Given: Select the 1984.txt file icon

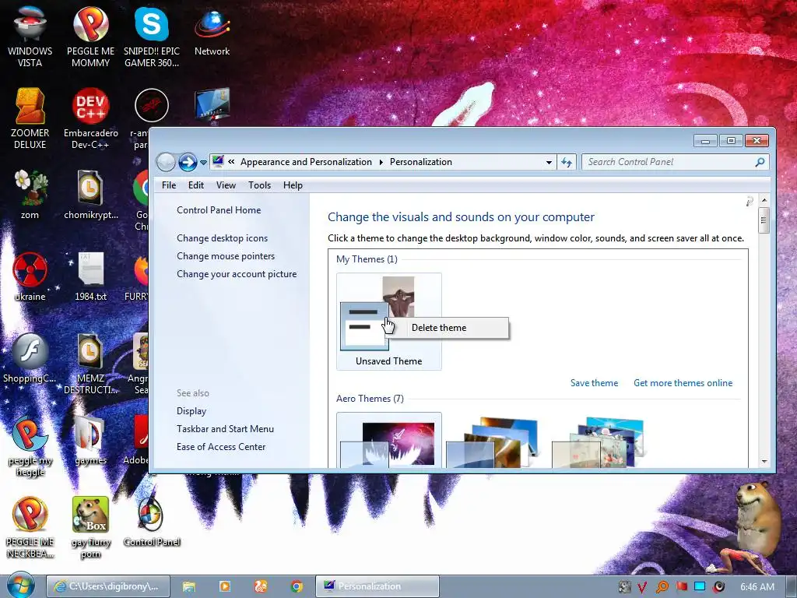Looking at the screenshot, I should [90, 276].
